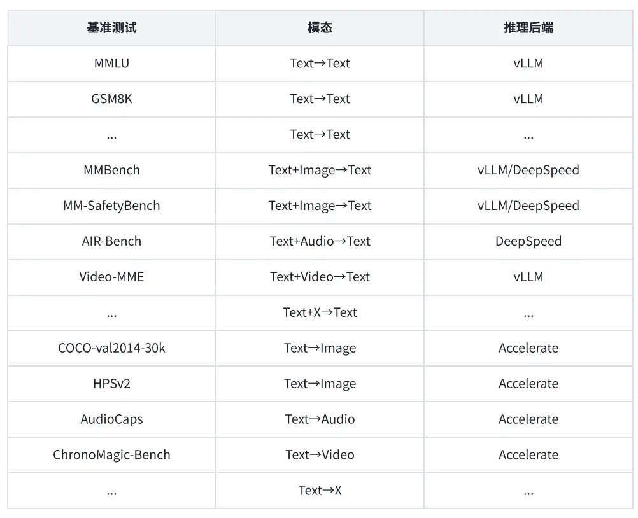Click the ChronoMagic-Bench cell
The width and height of the screenshot is (638, 518).
pos(111,455)
